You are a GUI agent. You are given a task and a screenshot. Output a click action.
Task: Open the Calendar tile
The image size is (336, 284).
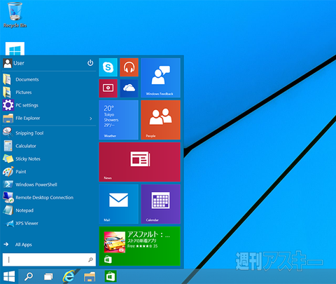pyautogui.click(x=160, y=204)
